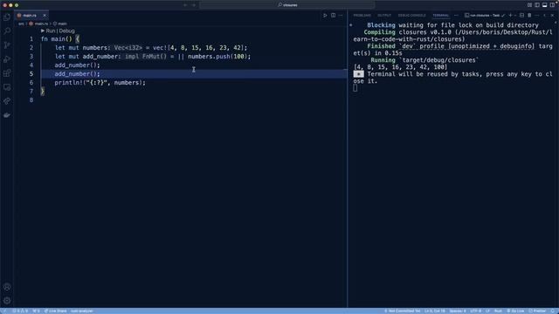Go back using navigation arrow in title bar
Image resolution: width=559 pixels, height=314 pixels.
tap(185, 5)
